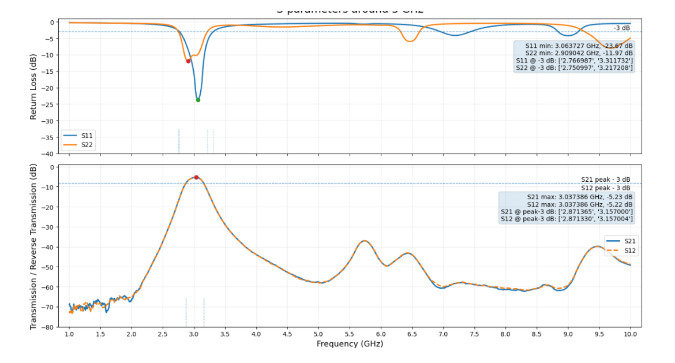Click the red S22 minimum marker
675x363 pixels.
pyautogui.click(x=188, y=61)
